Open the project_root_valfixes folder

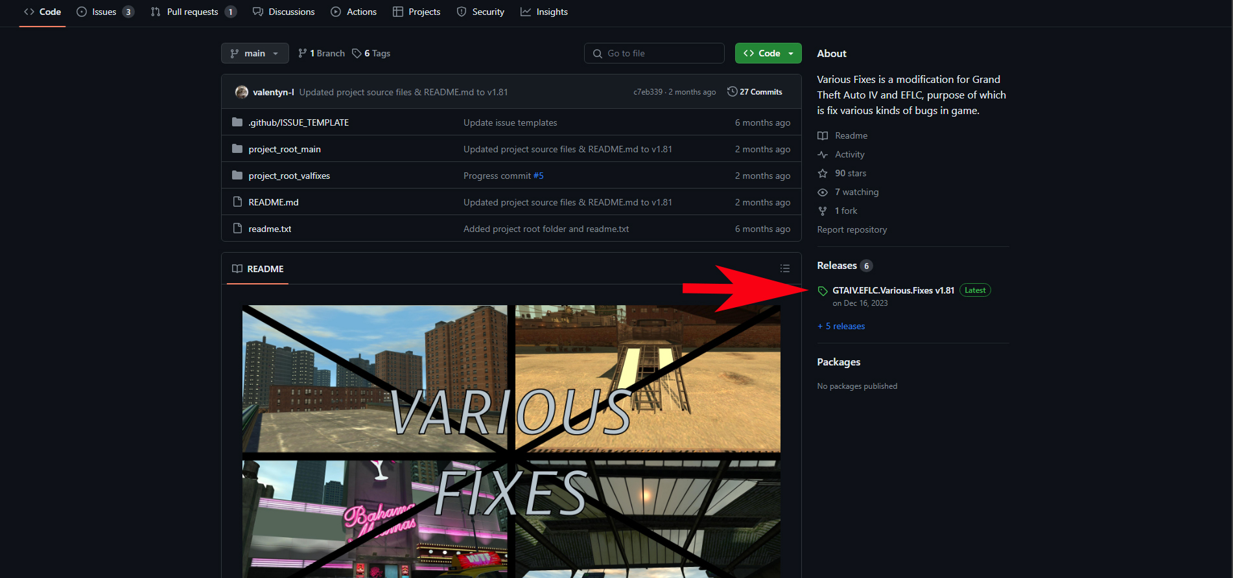pyautogui.click(x=289, y=176)
